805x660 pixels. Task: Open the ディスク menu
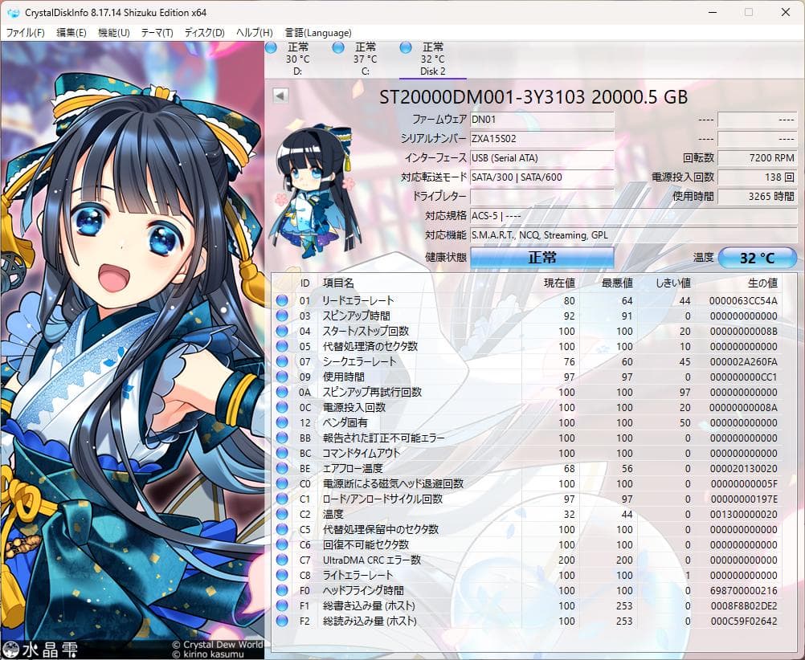[203, 33]
